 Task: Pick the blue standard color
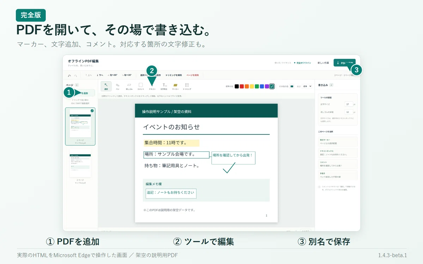[262, 86]
